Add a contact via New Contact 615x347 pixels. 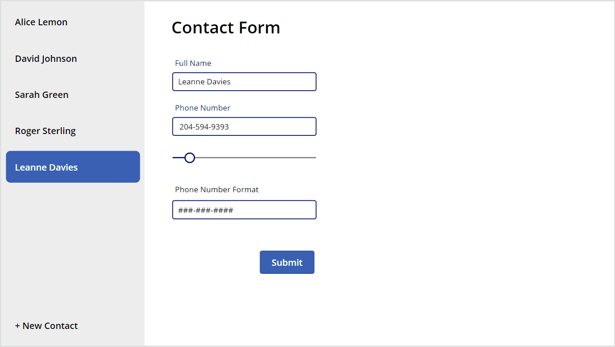pos(47,325)
